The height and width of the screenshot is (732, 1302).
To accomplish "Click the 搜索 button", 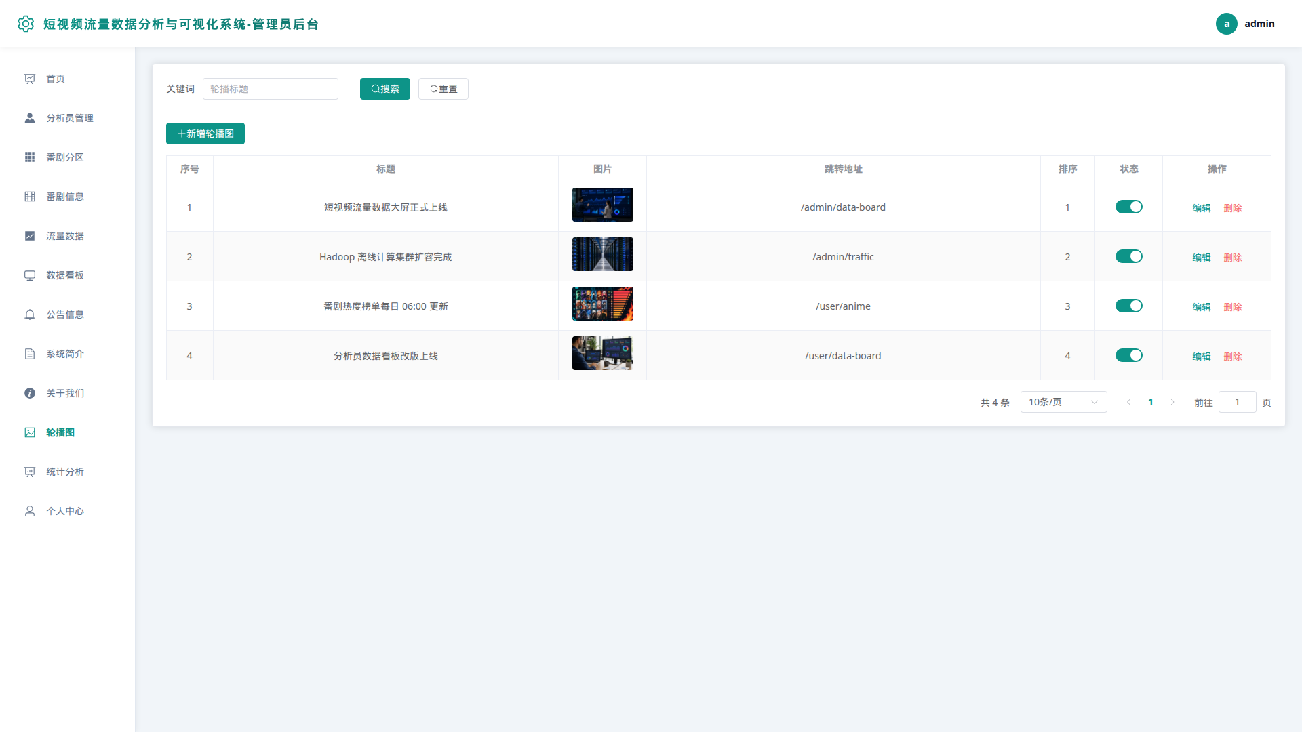I will [x=384, y=89].
